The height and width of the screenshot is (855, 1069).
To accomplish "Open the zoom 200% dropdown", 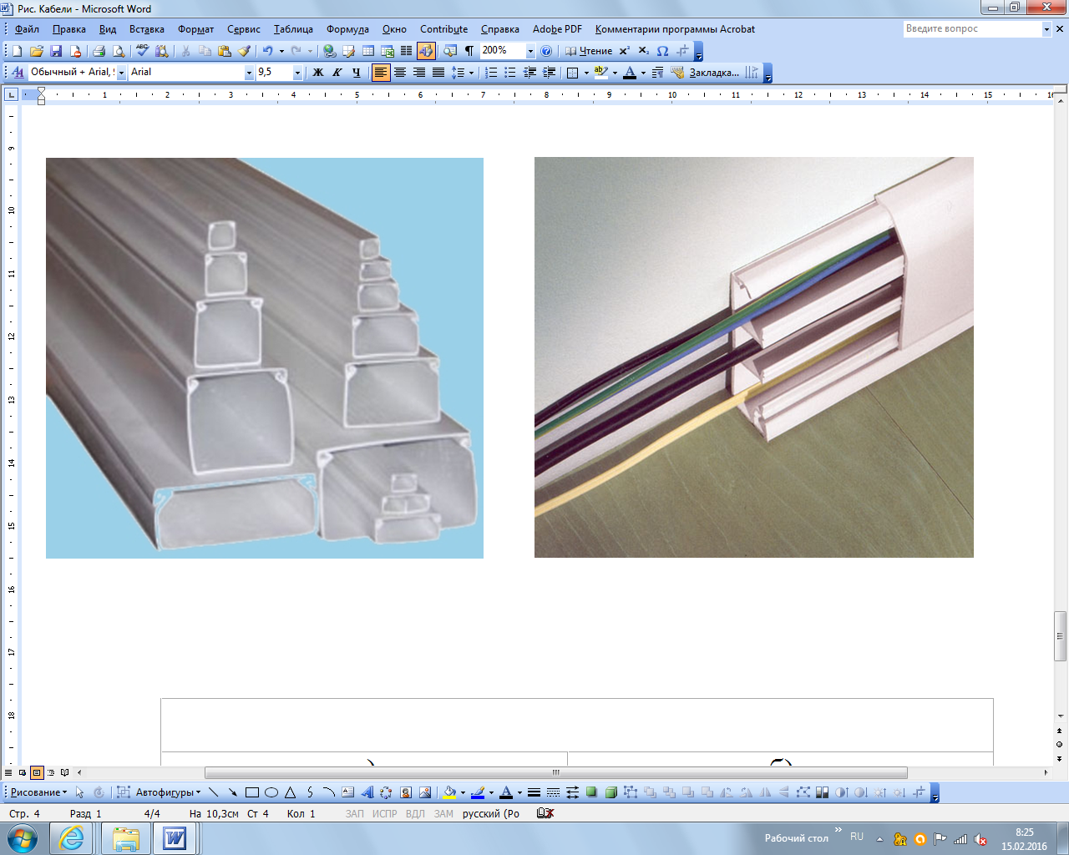I will coord(530,51).
